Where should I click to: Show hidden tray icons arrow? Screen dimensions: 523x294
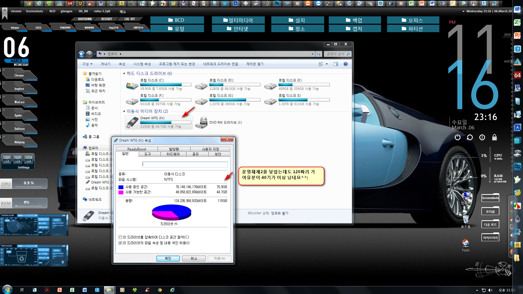click(477, 290)
